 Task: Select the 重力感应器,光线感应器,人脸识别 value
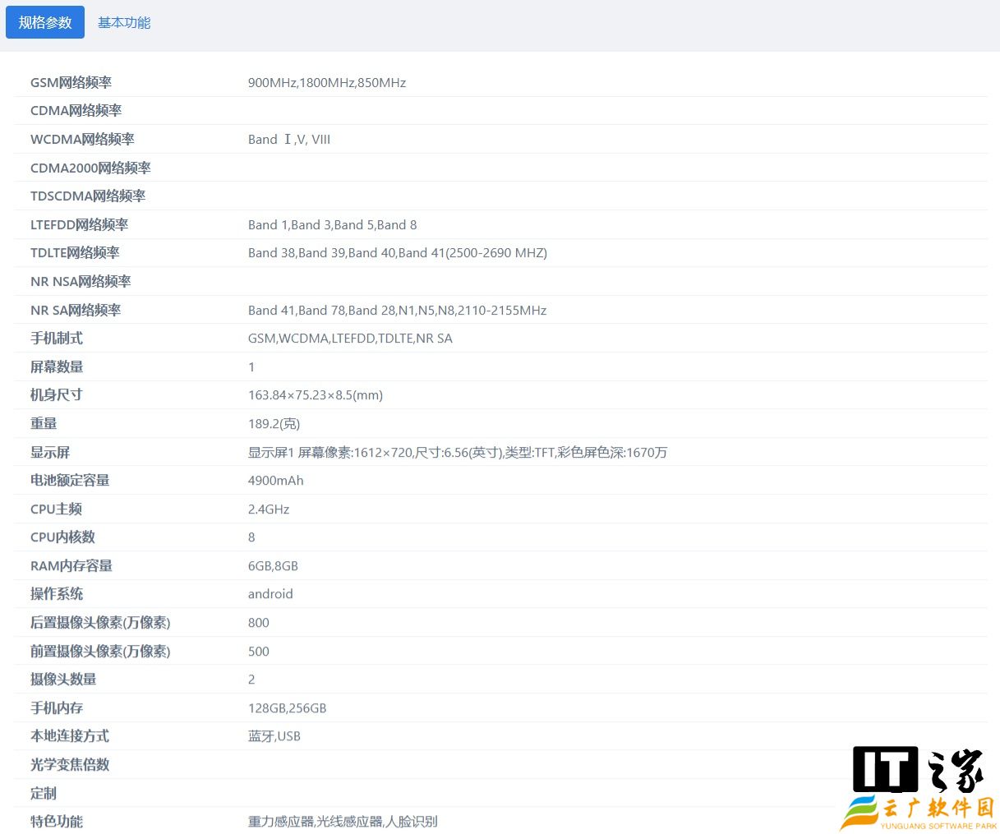point(343,821)
